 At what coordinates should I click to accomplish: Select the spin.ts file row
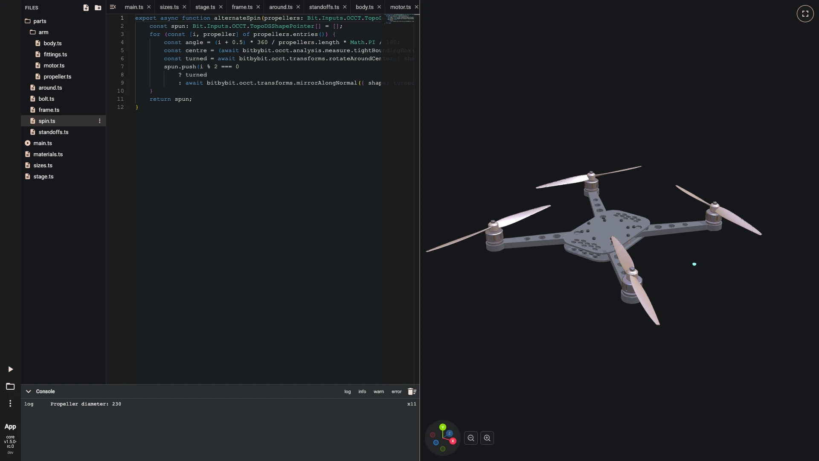pyautogui.click(x=63, y=121)
